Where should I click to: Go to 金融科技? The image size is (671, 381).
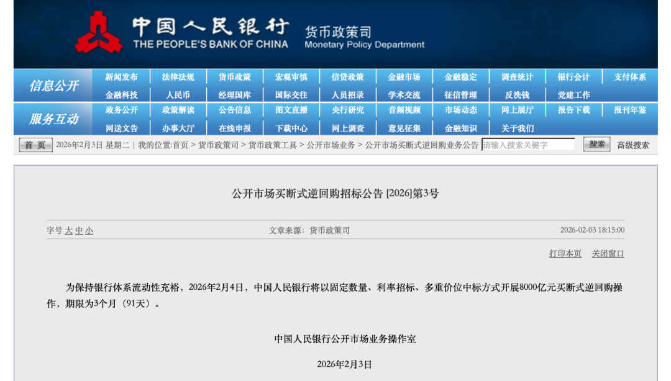122,95
